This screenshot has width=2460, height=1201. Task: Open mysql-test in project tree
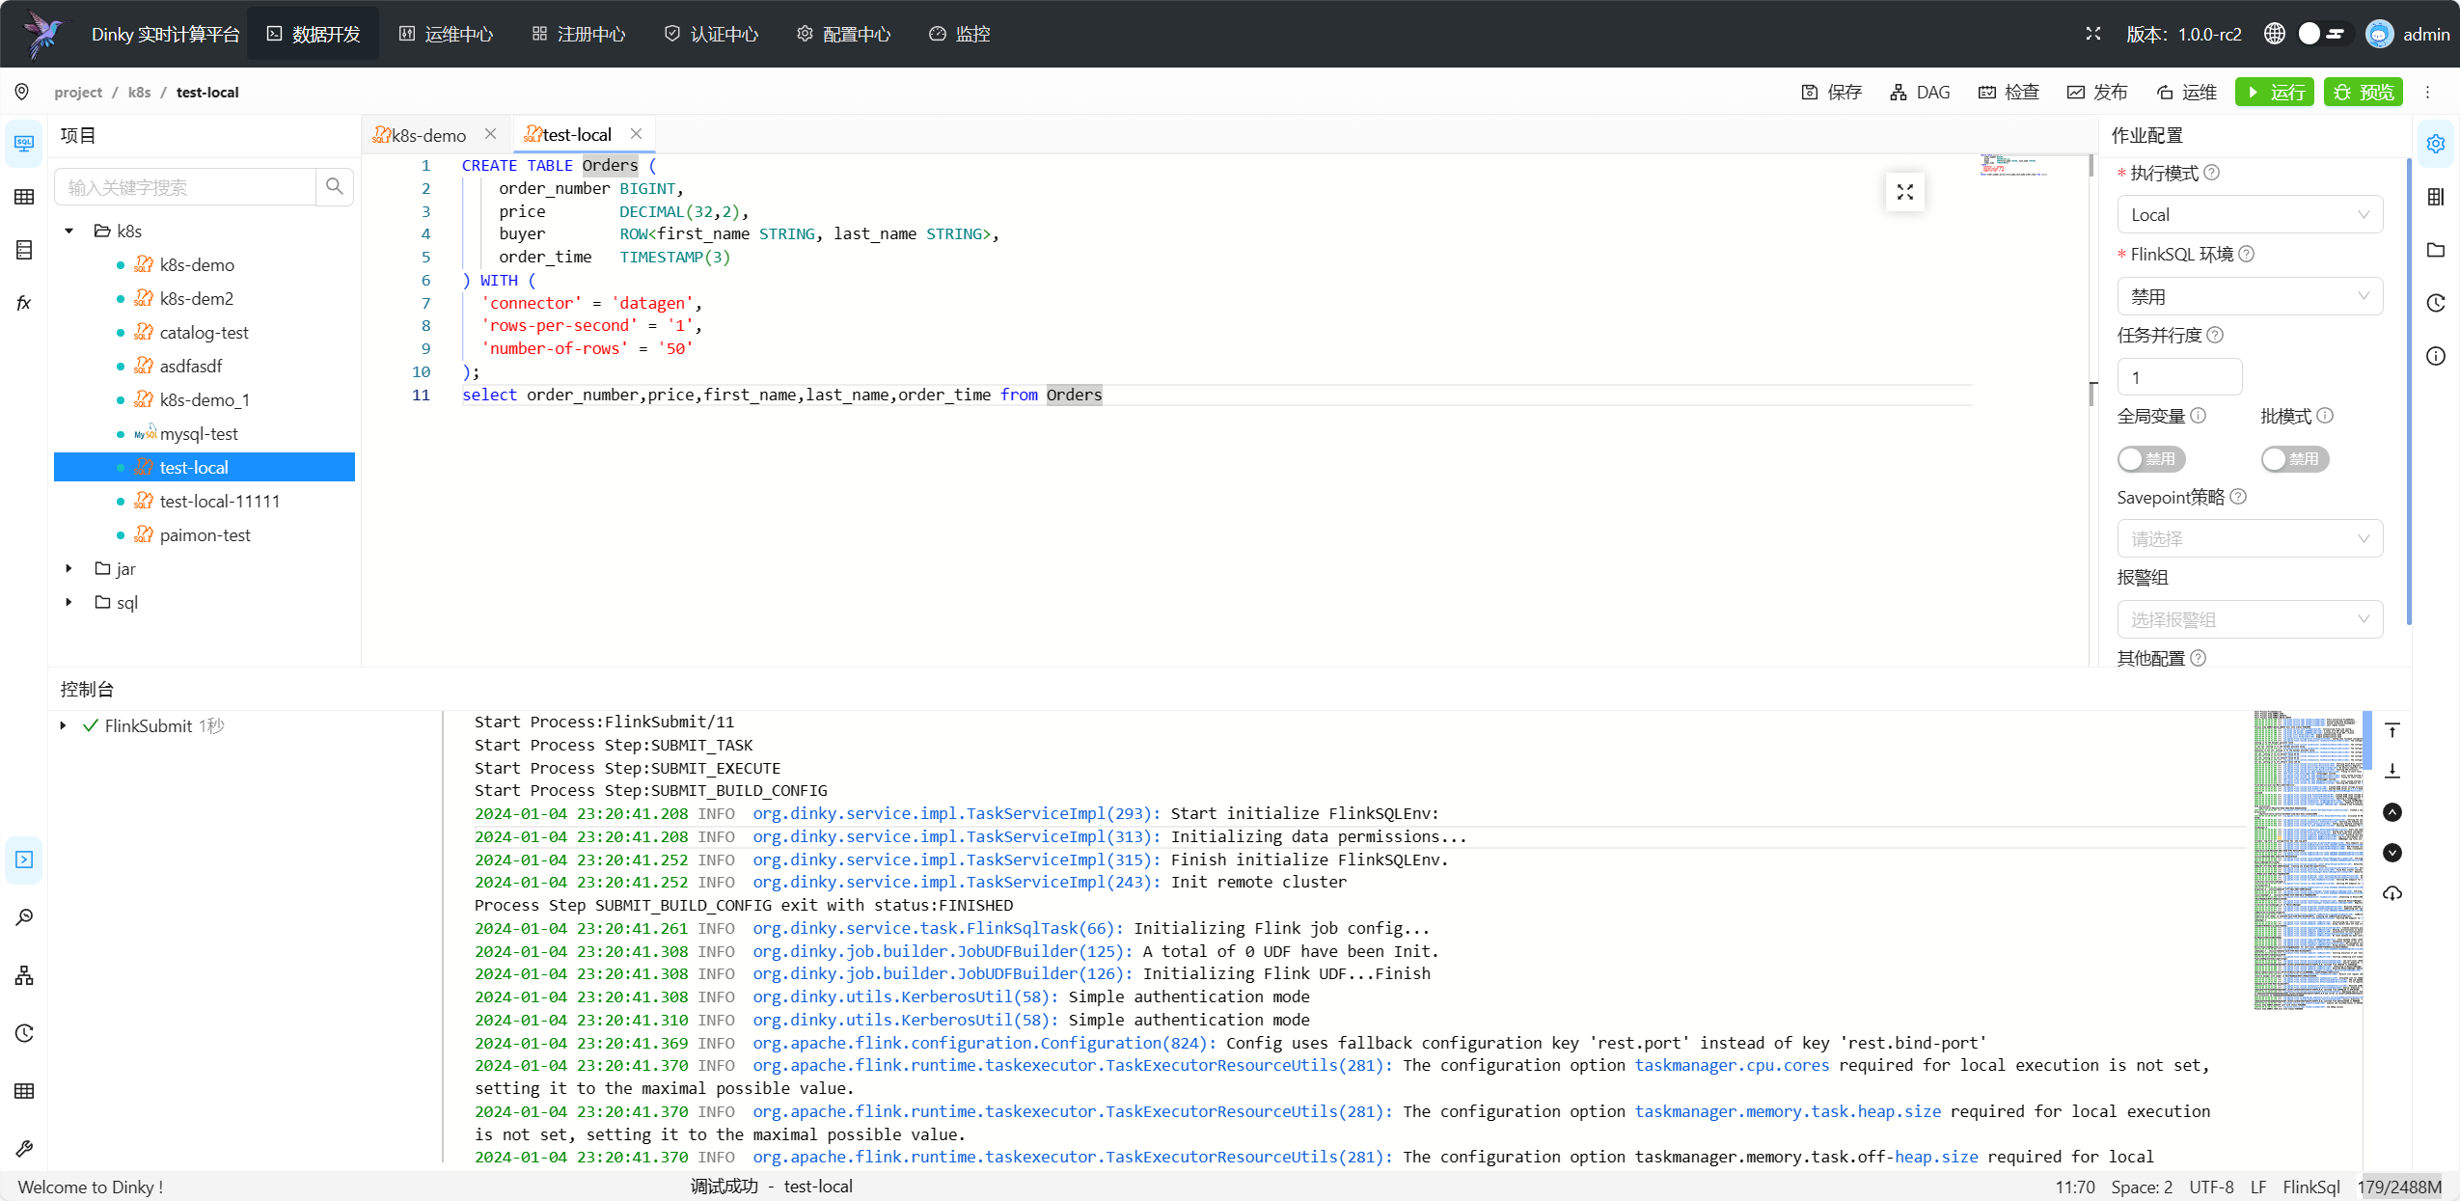pos(198,434)
